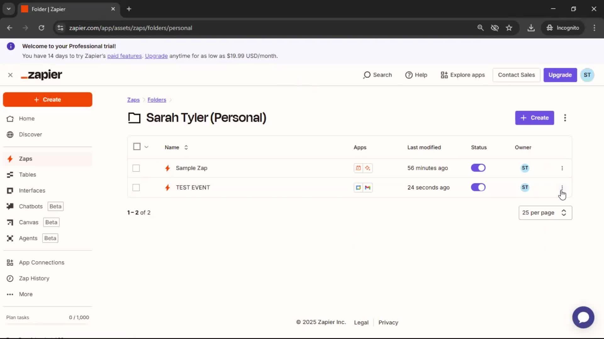
Task: Open Interfaces in the sidebar
Action: pos(48,191)
